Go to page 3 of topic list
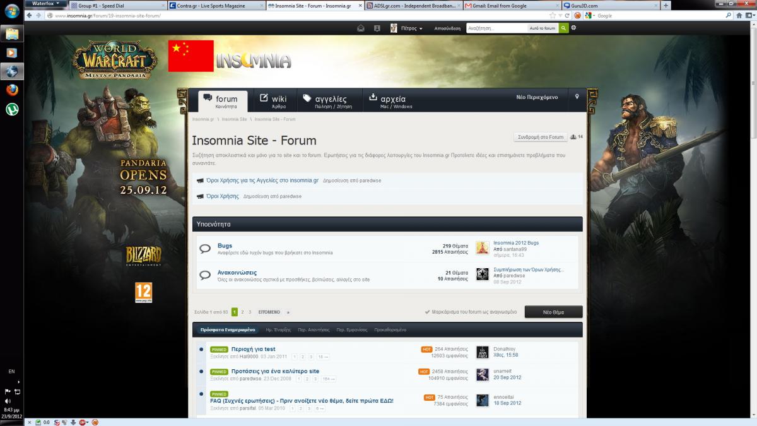The height and width of the screenshot is (426, 757). 250,312
